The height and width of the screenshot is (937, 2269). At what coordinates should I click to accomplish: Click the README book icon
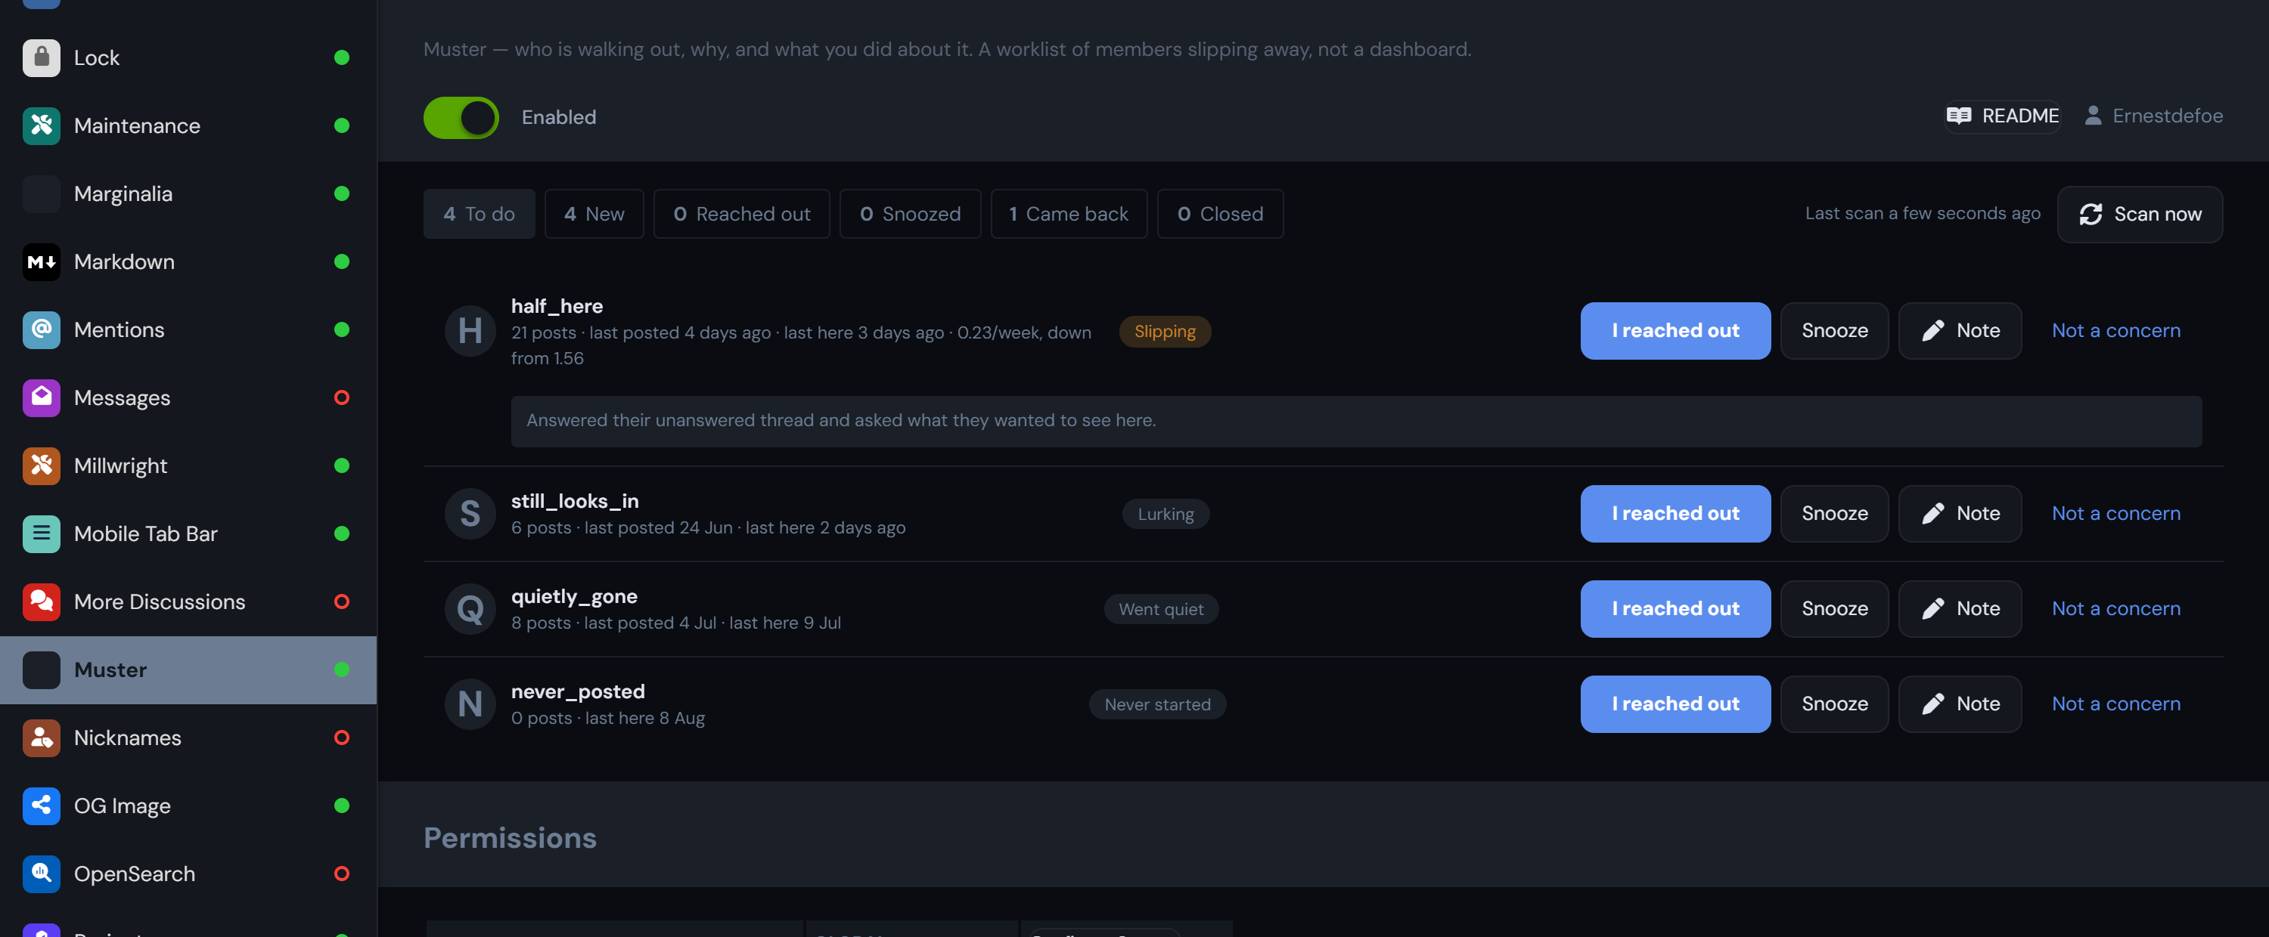pyautogui.click(x=1958, y=116)
